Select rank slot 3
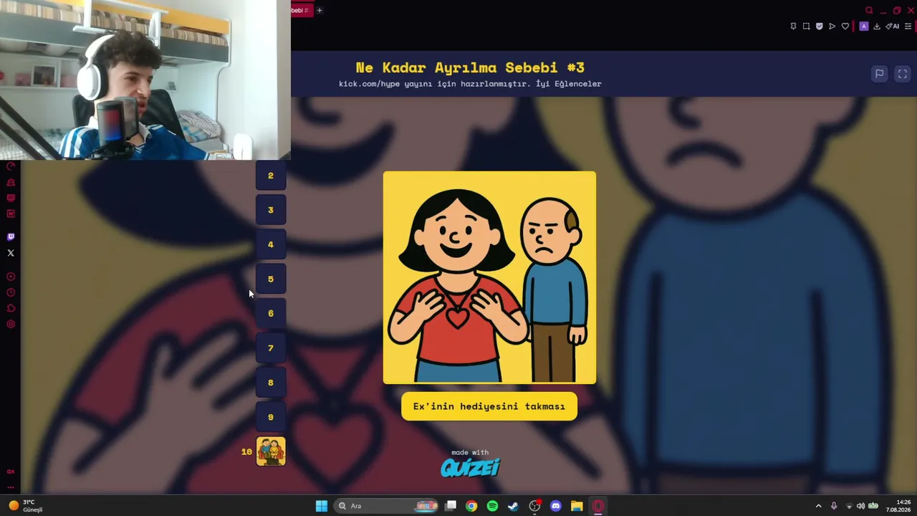The width and height of the screenshot is (917, 516). (271, 210)
